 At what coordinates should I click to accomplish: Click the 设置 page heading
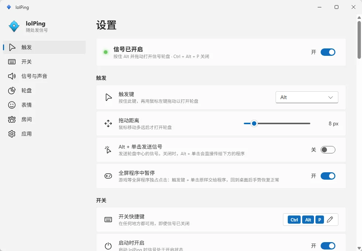pos(106,25)
